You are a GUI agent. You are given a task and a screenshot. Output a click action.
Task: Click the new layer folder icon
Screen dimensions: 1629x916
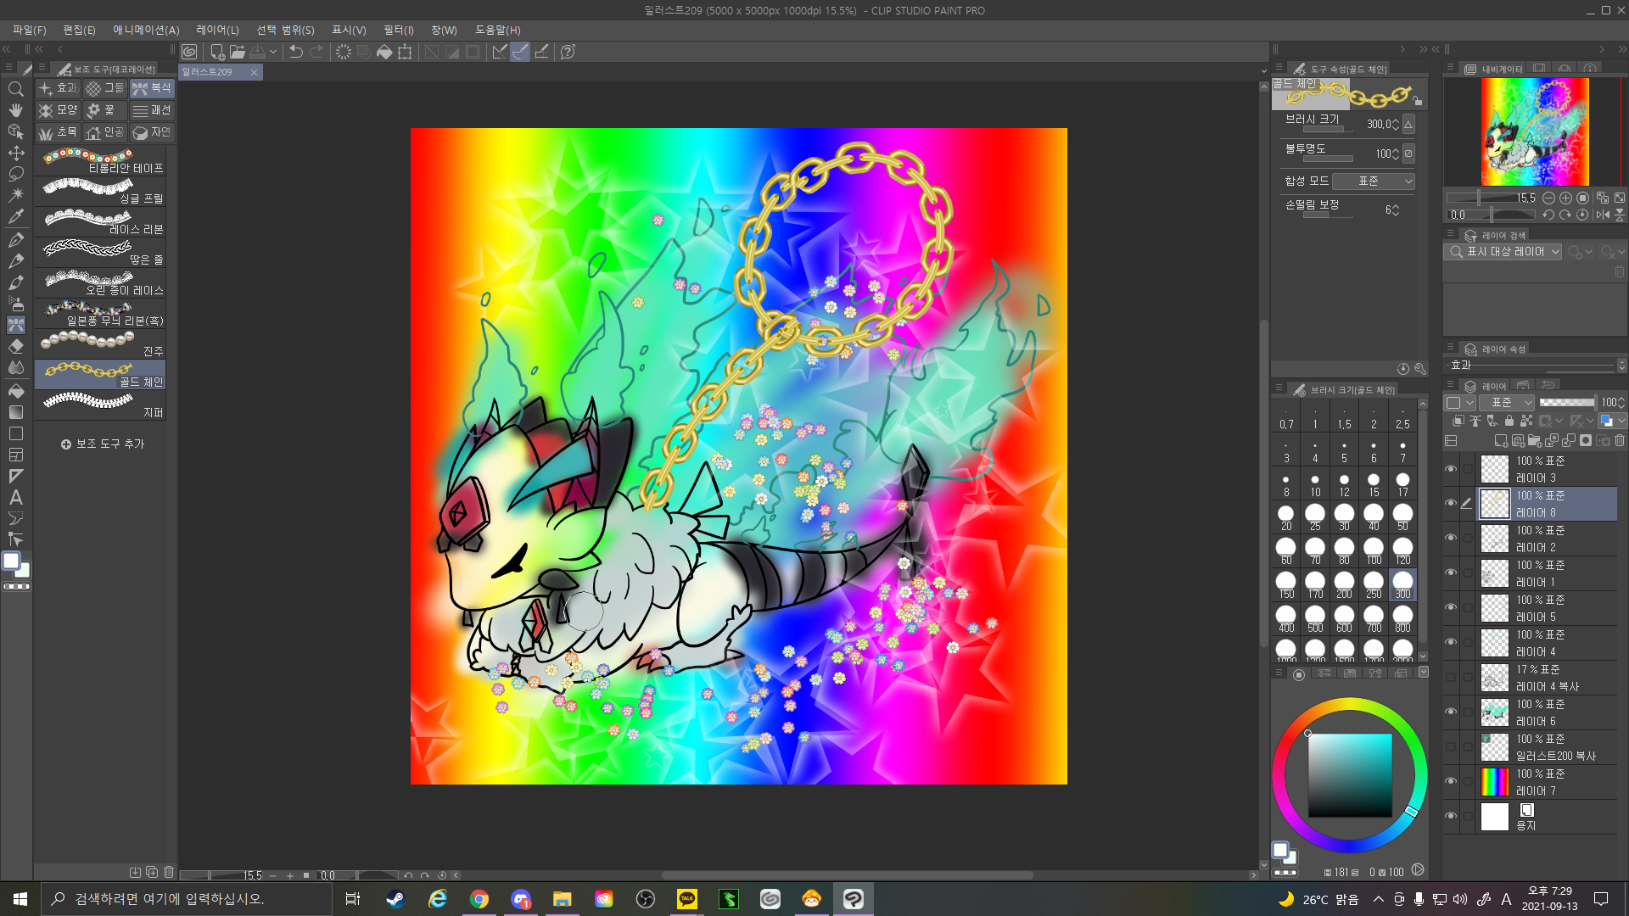pyautogui.click(x=1534, y=441)
